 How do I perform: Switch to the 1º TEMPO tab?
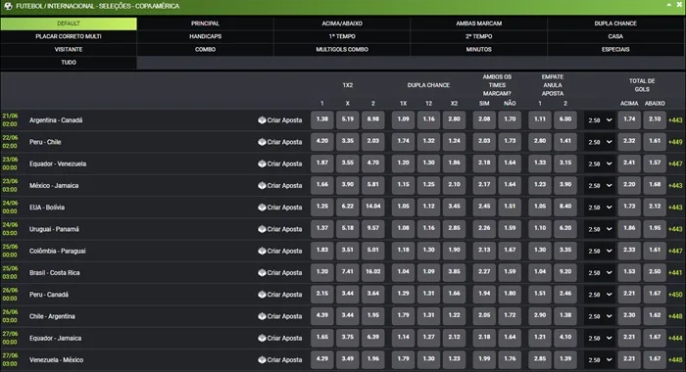[x=342, y=37]
